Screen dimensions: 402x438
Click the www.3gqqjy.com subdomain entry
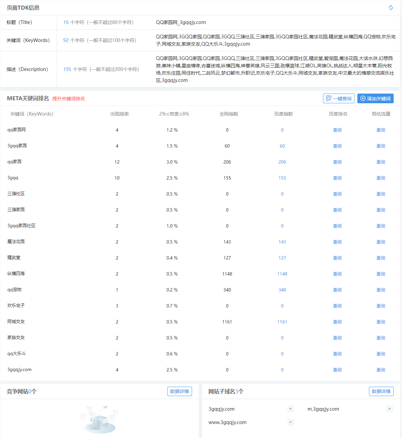click(228, 422)
